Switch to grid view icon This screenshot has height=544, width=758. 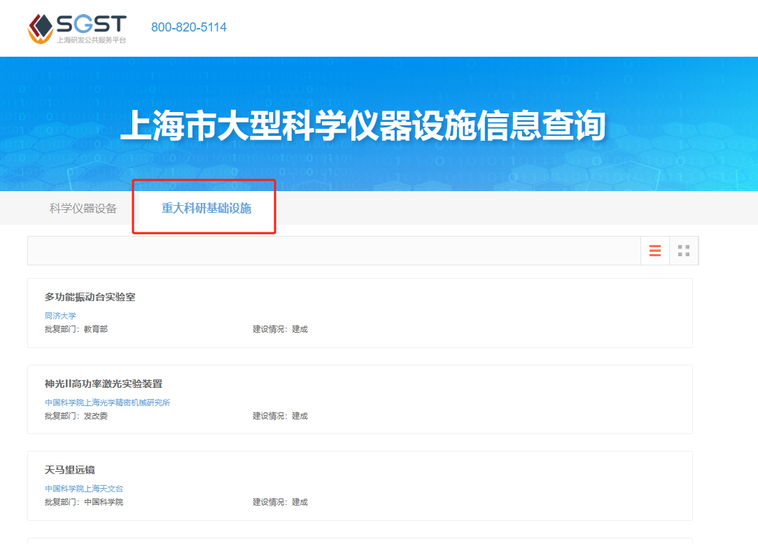click(x=684, y=251)
